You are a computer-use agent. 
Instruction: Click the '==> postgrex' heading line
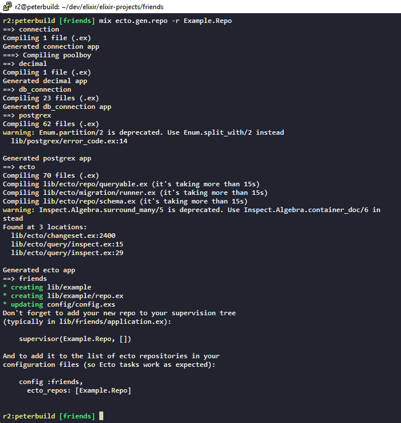[x=27, y=115]
